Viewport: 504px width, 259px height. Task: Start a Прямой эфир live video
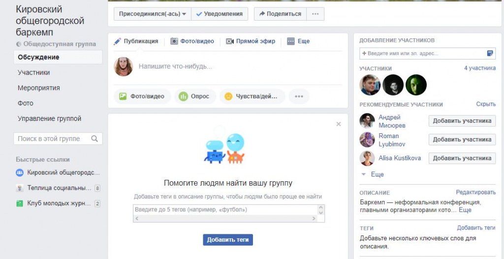251,41
